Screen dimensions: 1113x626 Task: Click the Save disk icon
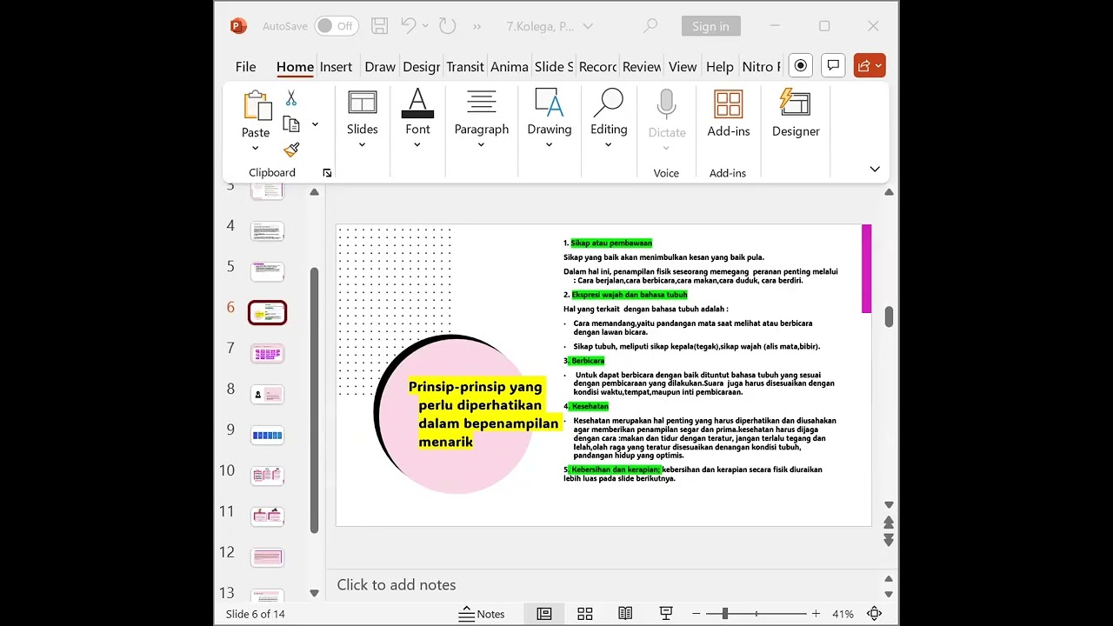tap(379, 26)
